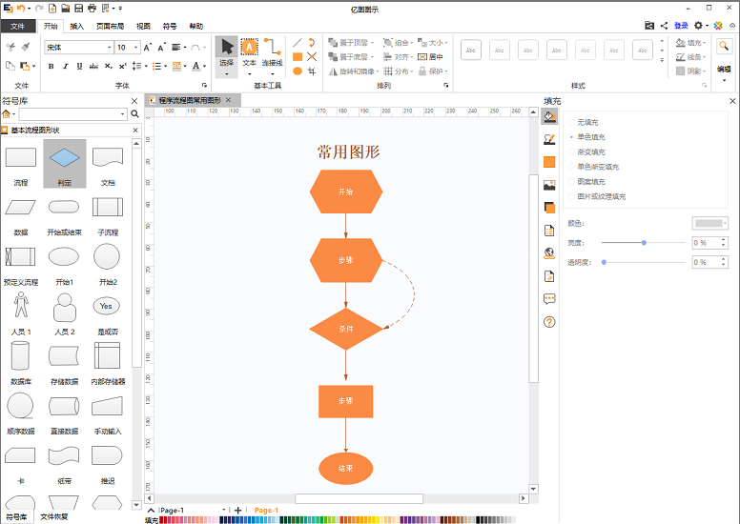
Task: Open the orange Page-1 tab
Action: (266, 510)
